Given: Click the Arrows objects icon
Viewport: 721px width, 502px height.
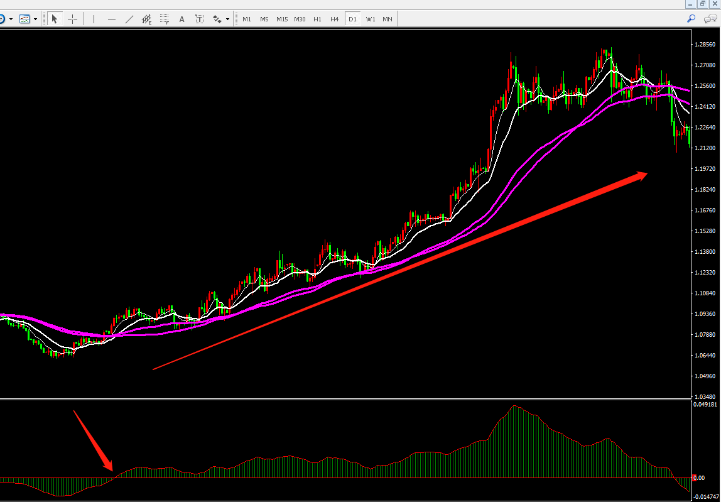Looking at the screenshot, I should click(x=217, y=19).
